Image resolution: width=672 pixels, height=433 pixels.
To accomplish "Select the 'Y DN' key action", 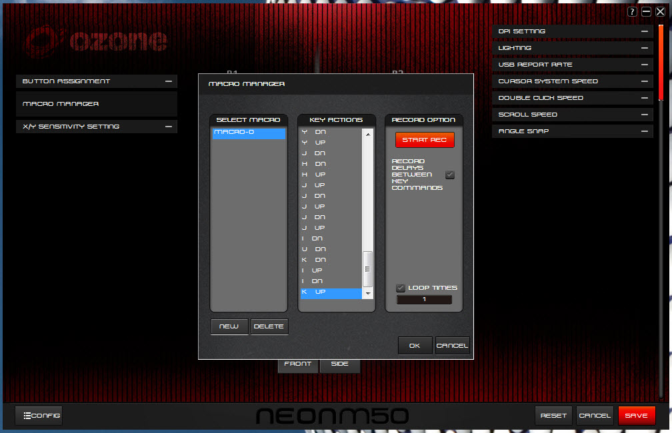I will coord(331,132).
